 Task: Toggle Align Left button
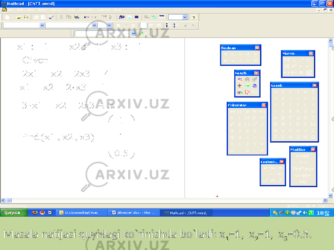coord(144,25)
